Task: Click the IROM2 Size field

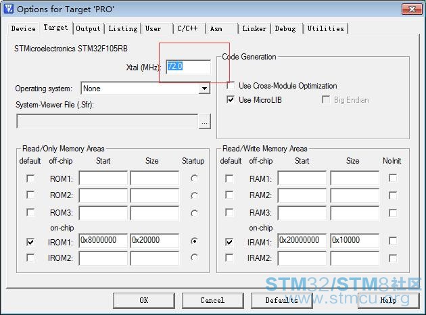Action: 155,258
